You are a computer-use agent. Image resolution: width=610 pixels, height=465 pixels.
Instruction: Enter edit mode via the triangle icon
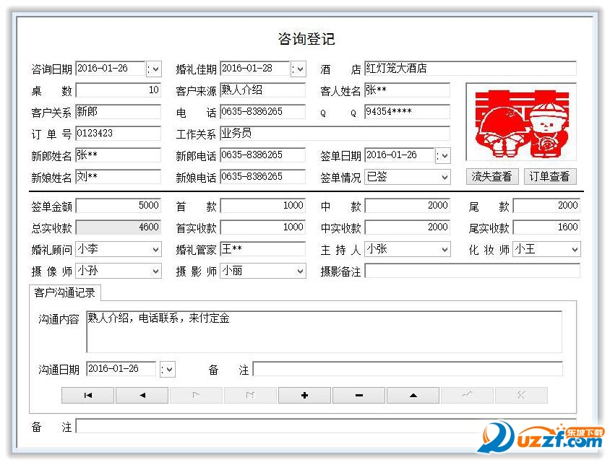pos(413,395)
